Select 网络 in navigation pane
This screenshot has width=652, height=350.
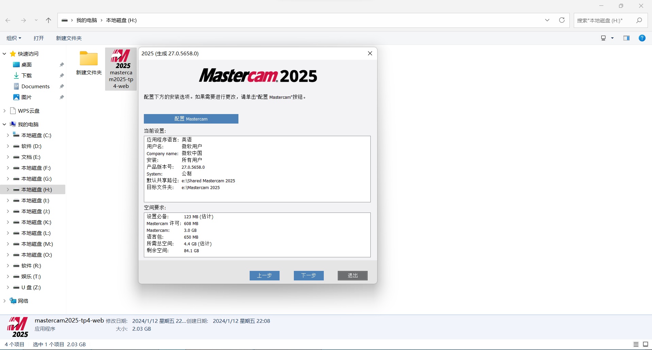(x=23, y=301)
